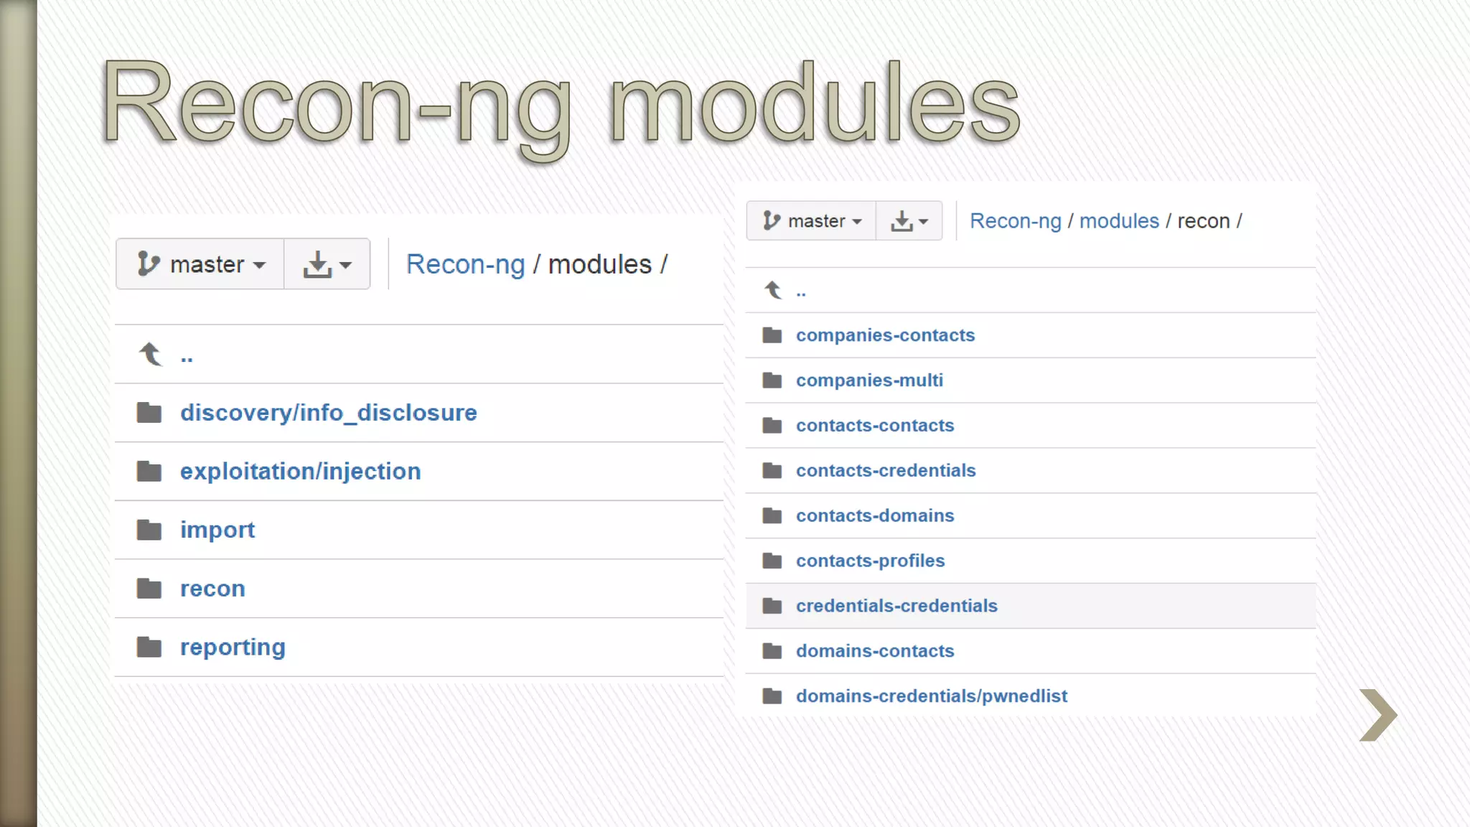Open the master branch dropdown, right panel
1470x827 pixels.
click(811, 221)
